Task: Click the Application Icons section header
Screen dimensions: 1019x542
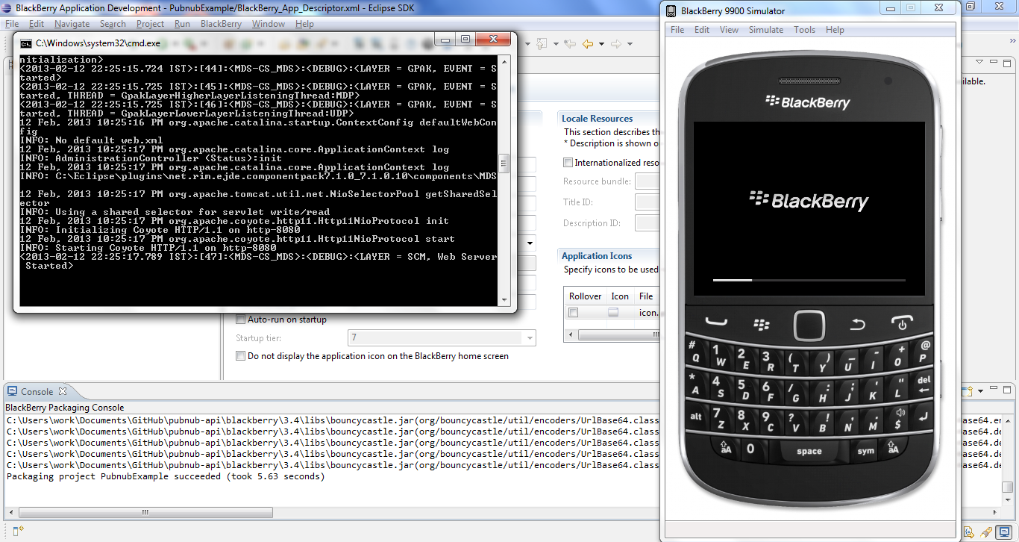Action: pyautogui.click(x=597, y=256)
